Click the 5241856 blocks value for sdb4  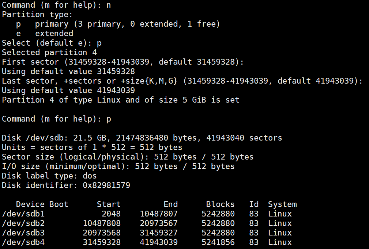(x=218, y=242)
